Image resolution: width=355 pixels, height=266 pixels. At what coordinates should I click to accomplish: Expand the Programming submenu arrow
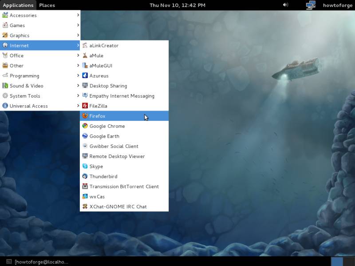coord(78,75)
